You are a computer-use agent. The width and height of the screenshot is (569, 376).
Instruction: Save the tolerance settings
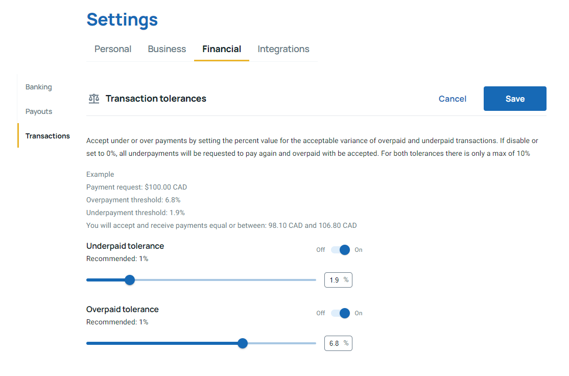tap(515, 99)
